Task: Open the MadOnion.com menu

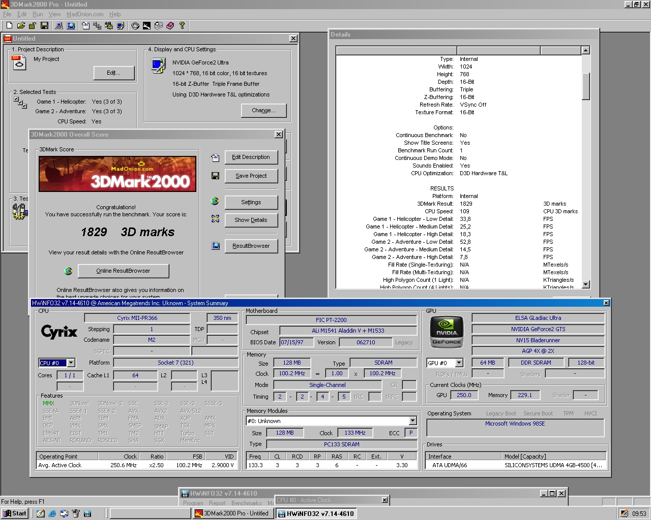Action: point(85,14)
